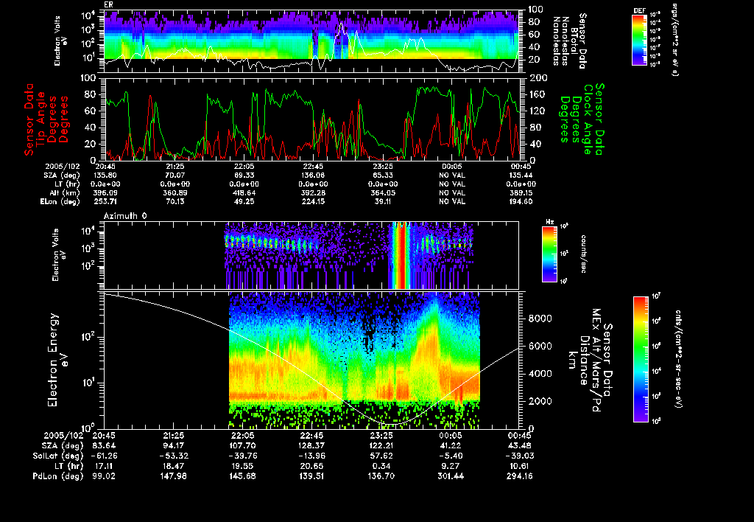This screenshot has width=754, height=522.
Task: Select PdLon value 99.02
Action: point(105,476)
